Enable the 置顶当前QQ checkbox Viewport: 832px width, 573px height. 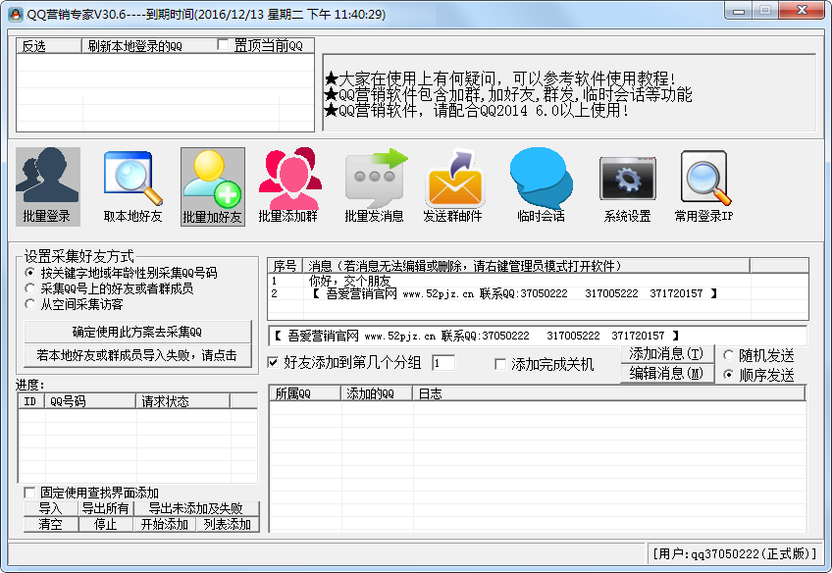(224, 45)
